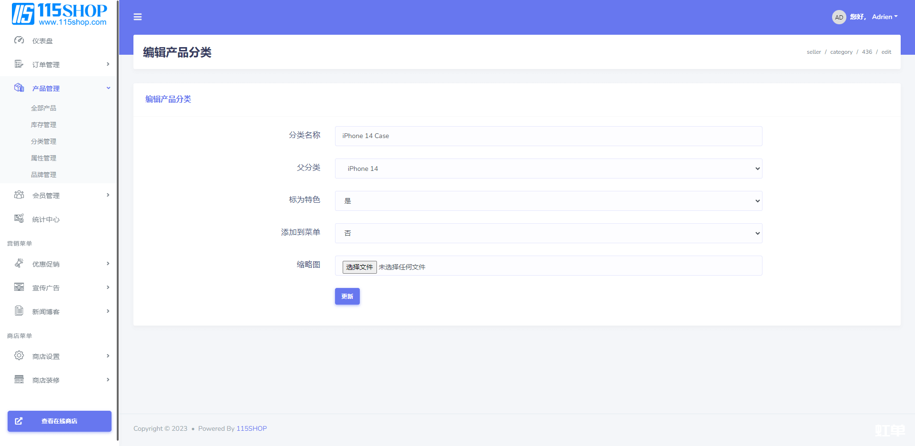Expand 订单管理 chevron
915x446 pixels.
(x=108, y=64)
